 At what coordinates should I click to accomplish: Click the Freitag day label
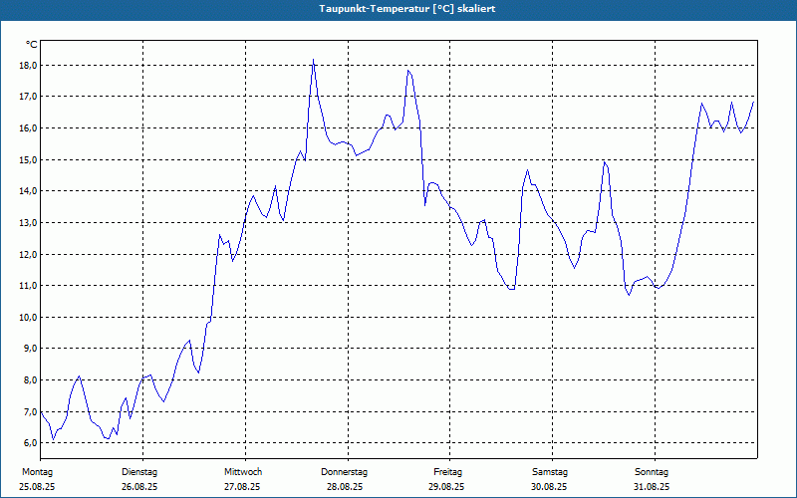(x=447, y=472)
